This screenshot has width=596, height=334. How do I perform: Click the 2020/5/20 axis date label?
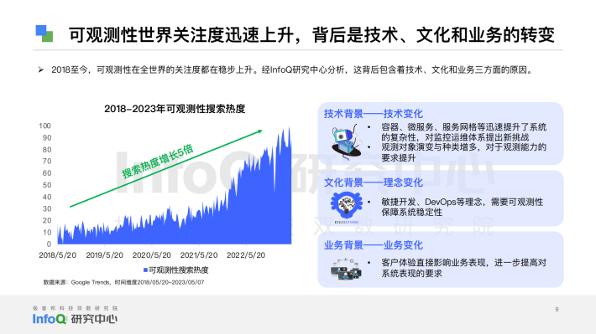pyautogui.click(x=151, y=255)
